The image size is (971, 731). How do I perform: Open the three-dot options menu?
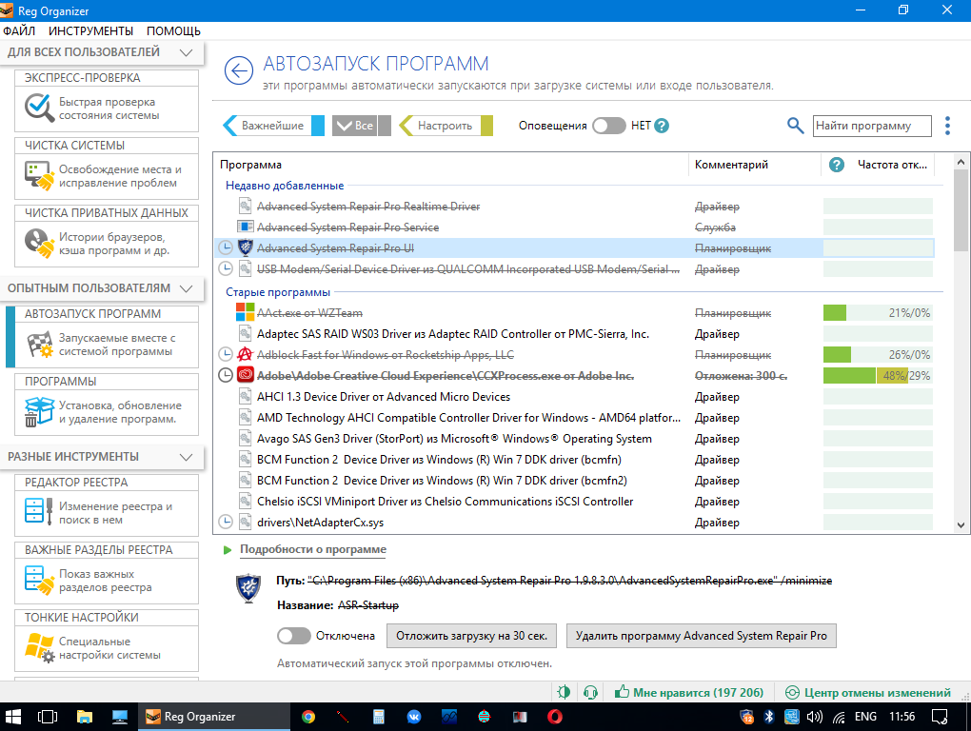[947, 126]
